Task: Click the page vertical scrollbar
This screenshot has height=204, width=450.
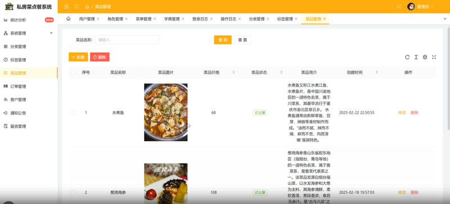Action: point(448,78)
